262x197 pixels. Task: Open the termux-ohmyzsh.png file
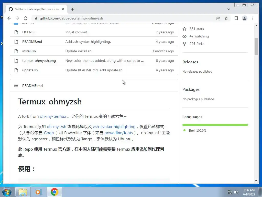click(39, 61)
